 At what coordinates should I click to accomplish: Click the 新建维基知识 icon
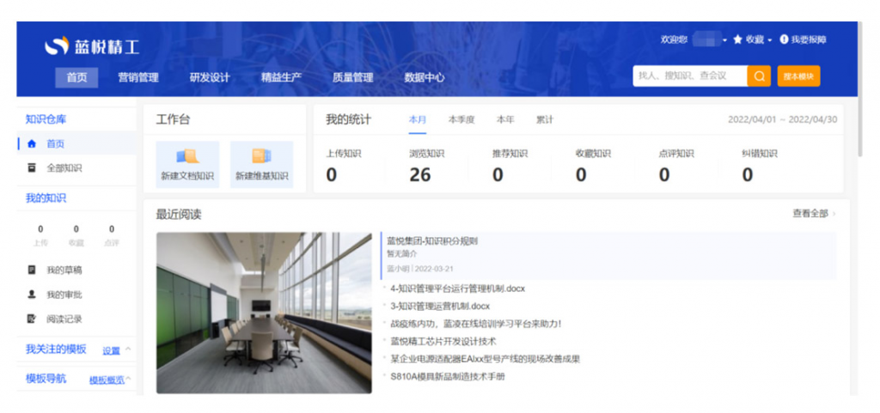click(261, 156)
